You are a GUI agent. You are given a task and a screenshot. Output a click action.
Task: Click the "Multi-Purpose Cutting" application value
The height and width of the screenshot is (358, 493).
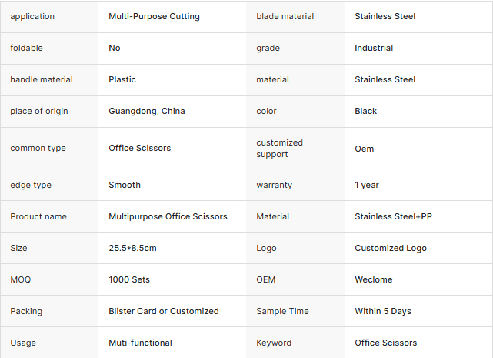(154, 16)
